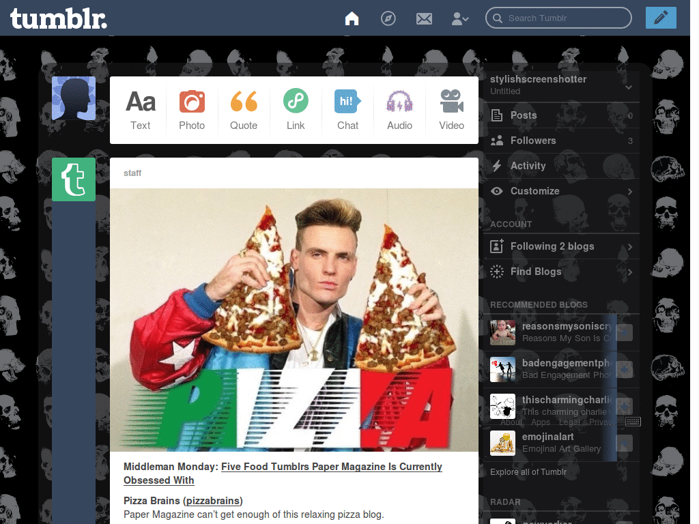Go to the Tumblr home dashboard icon
Image resolution: width=699 pixels, height=524 pixels.
click(x=352, y=18)
